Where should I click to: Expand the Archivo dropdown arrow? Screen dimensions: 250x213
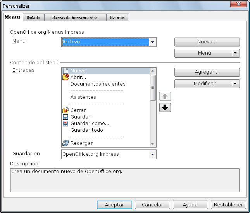[153, 42]
